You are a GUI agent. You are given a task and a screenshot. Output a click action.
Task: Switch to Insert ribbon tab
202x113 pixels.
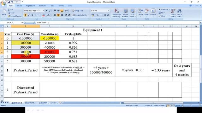coord(19,6)
